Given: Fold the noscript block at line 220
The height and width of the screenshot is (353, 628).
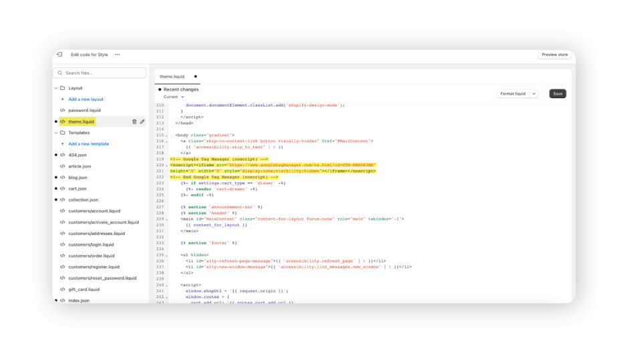Looking at the screenshot, I should pyautogui.click(x=167, y=165).
